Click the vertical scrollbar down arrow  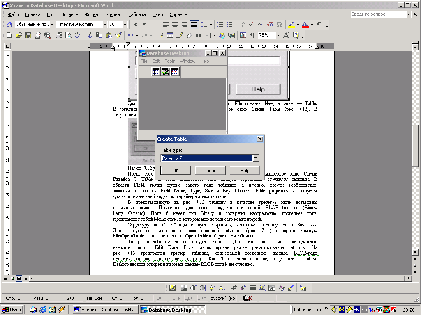coord(415,252)
